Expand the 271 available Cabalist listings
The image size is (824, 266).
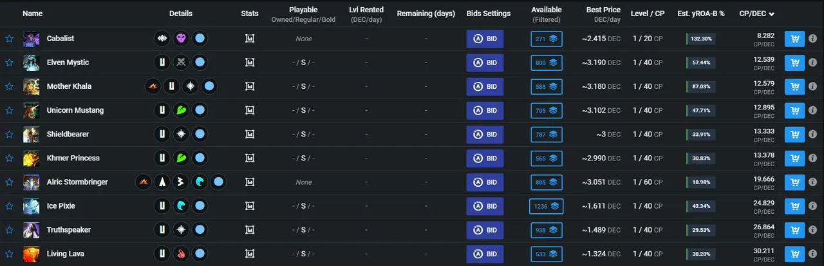tap(547, 39)
